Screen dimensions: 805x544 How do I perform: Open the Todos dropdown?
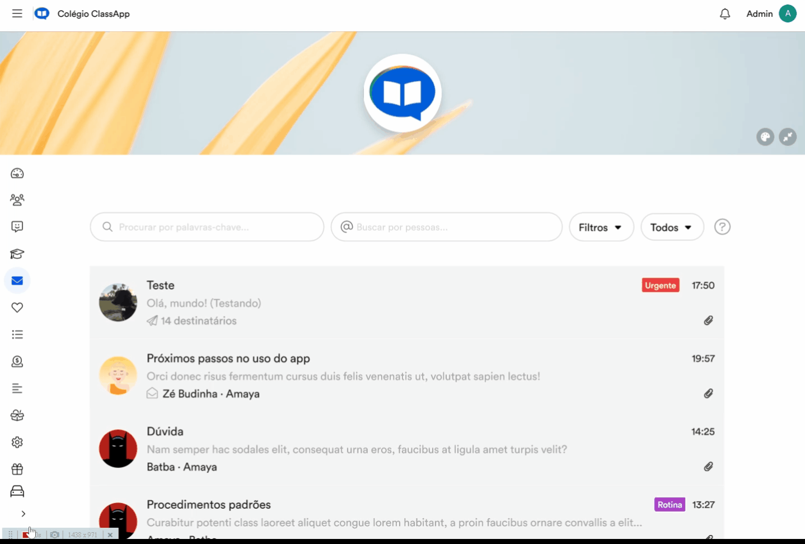point(672,227)
